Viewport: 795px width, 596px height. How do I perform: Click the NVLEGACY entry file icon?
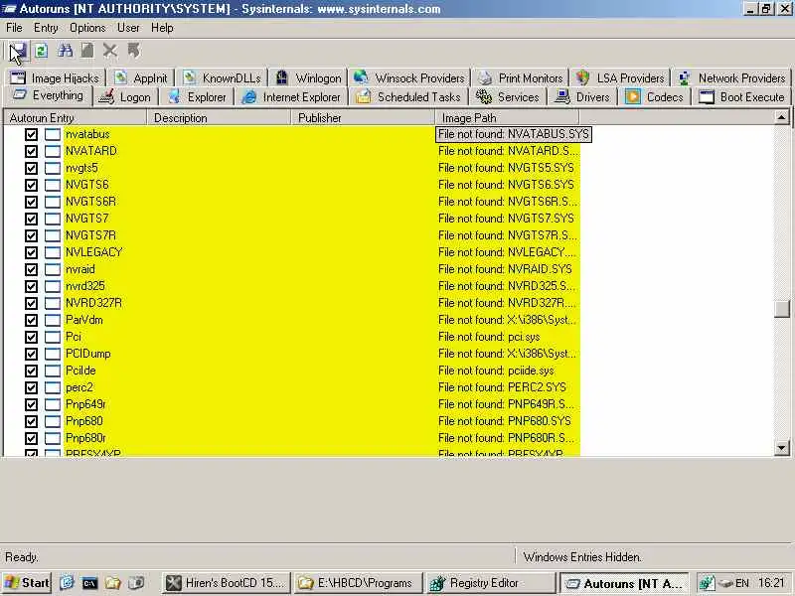[53, 252]
